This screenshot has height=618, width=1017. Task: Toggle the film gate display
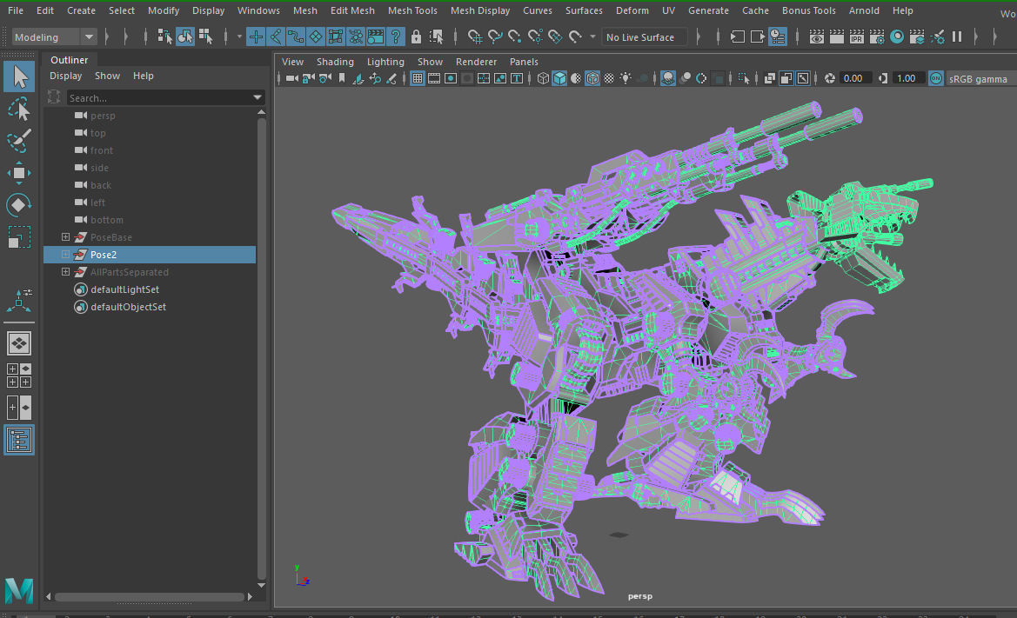tap(434, 78)
